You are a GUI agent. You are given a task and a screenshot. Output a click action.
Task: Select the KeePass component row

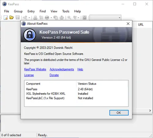click(x=76, y=89)
